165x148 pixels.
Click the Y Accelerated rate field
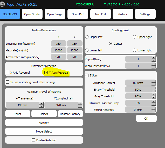(75, 57)
